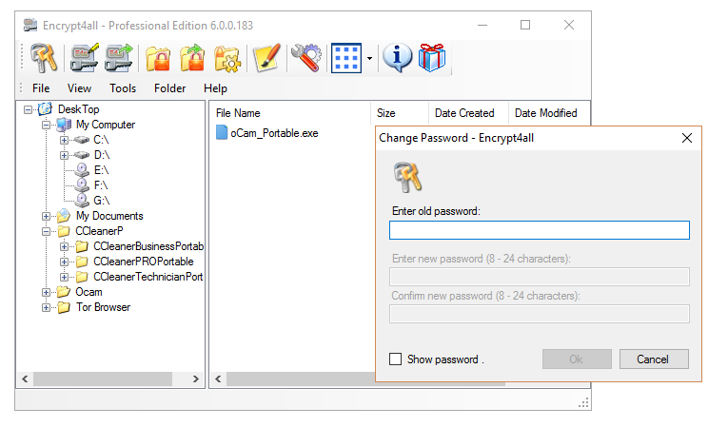Click the Confirm new password field
Image resolution: width=728 pixels, height=427 pixels.
[540, 314]
